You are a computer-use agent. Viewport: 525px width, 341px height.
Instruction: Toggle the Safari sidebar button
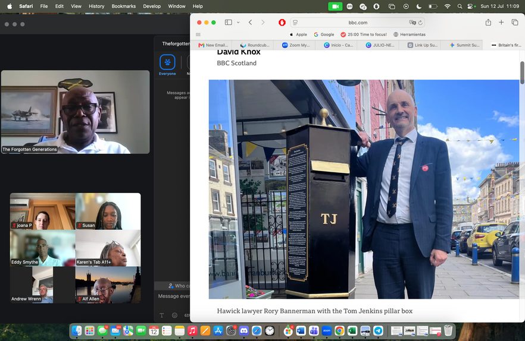(229, 23)
